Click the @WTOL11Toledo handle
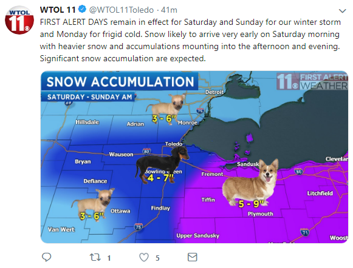This screenshot has width=353, height=268. tap(122, 10)
